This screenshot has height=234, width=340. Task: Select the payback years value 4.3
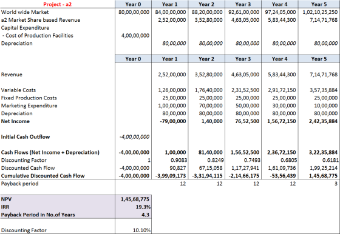pyautogui.click(x=145, y=215)
